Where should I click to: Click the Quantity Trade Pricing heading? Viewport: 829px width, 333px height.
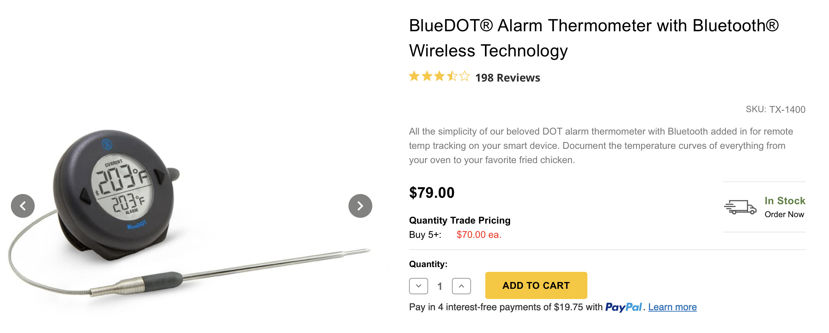tap(459, 221)
